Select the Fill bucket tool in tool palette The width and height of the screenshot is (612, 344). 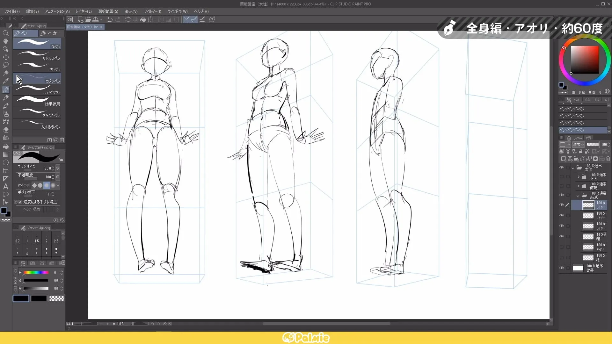[5, 146]
